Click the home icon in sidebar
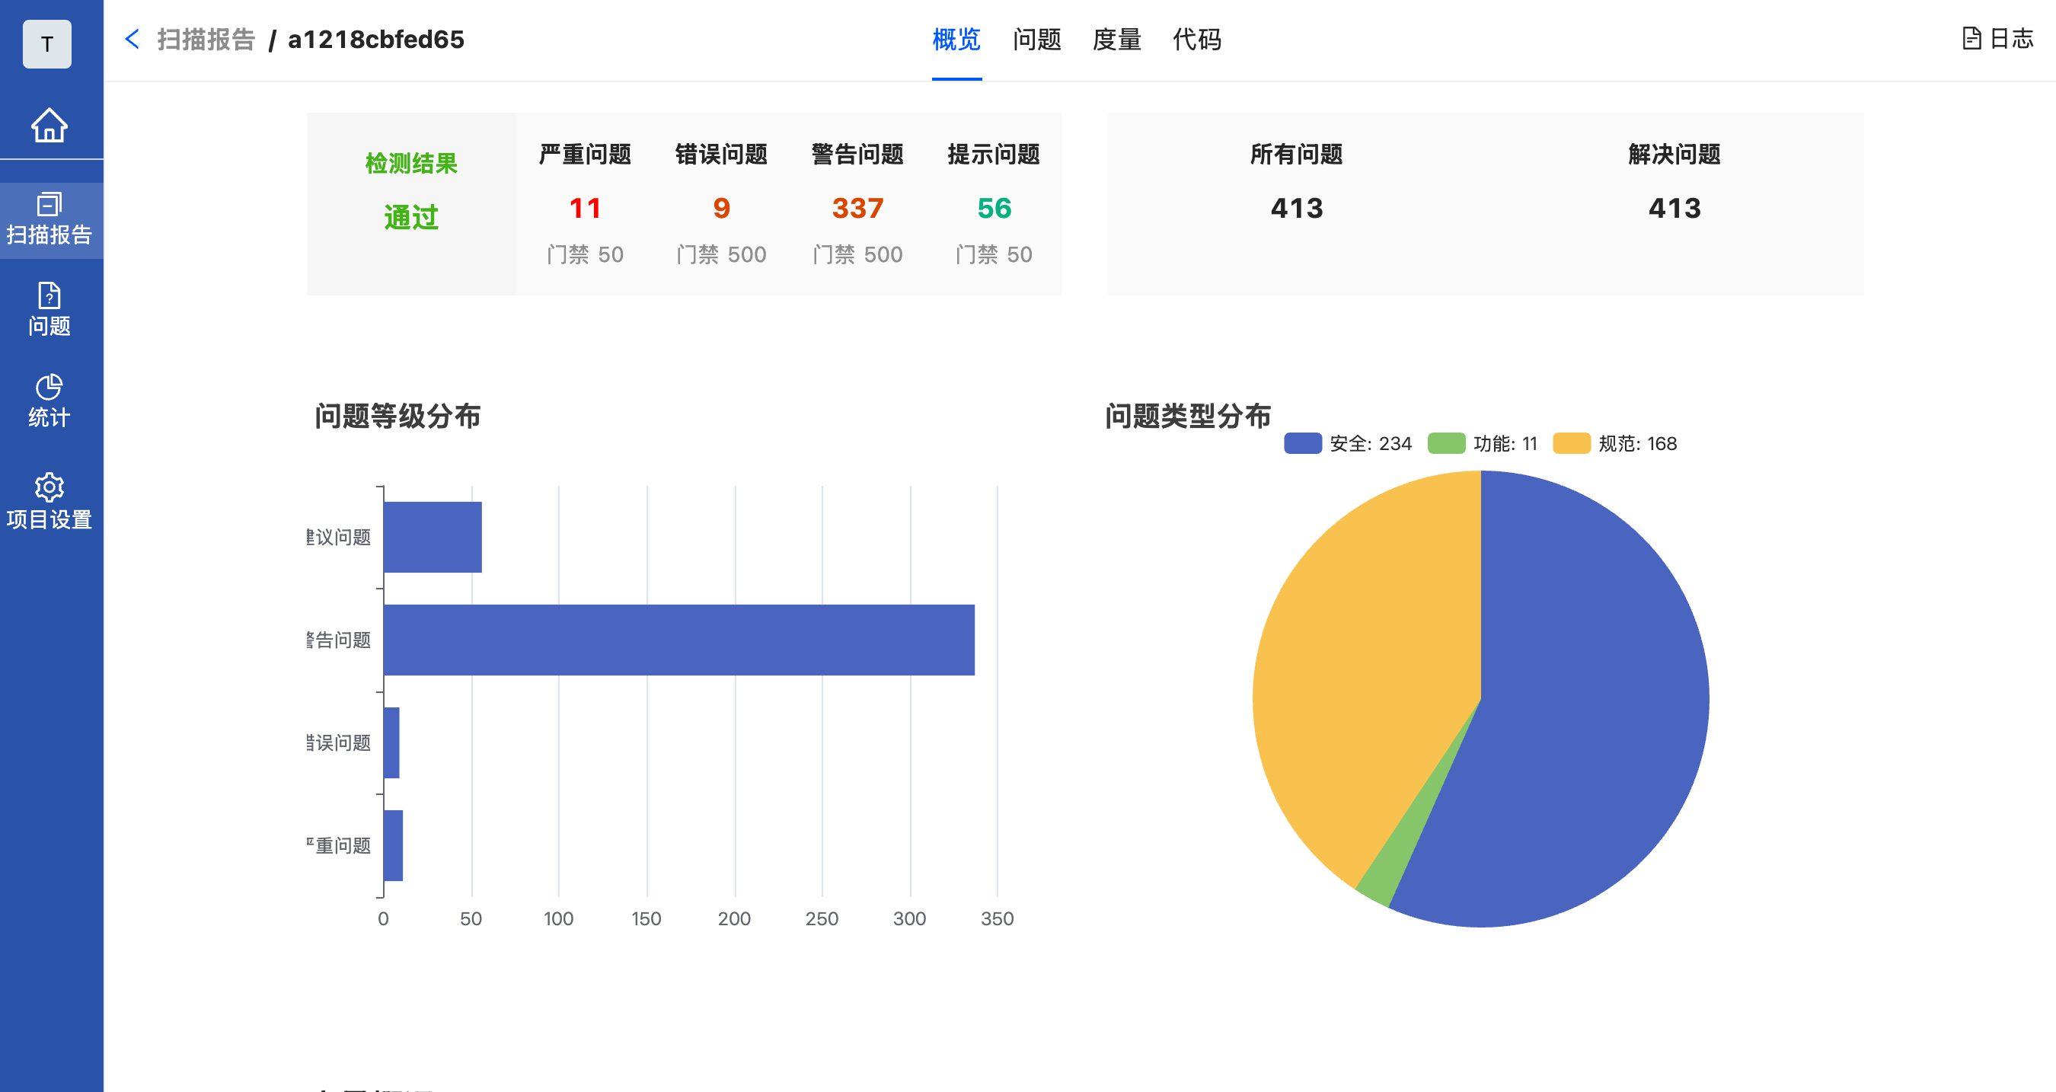Screen dimensions: 2056x1092 pos(49,125)
